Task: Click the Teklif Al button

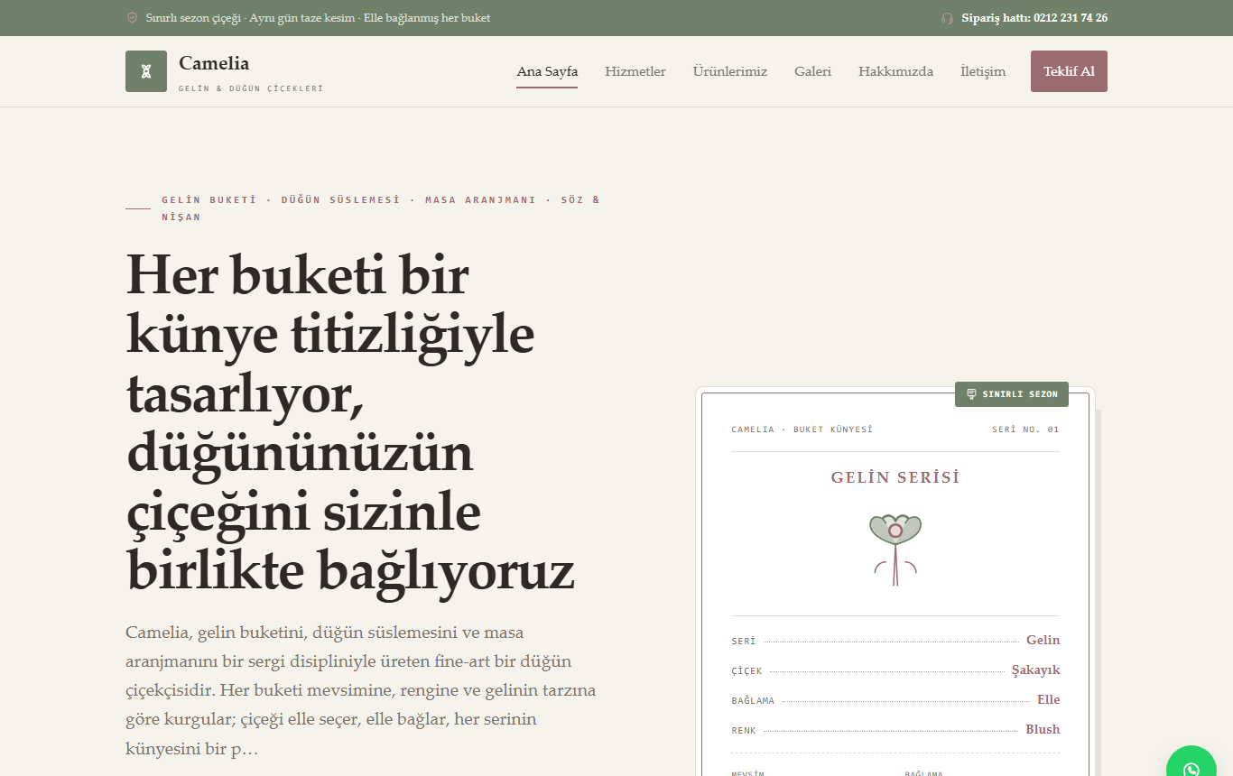Action: tap(1069, 71)
